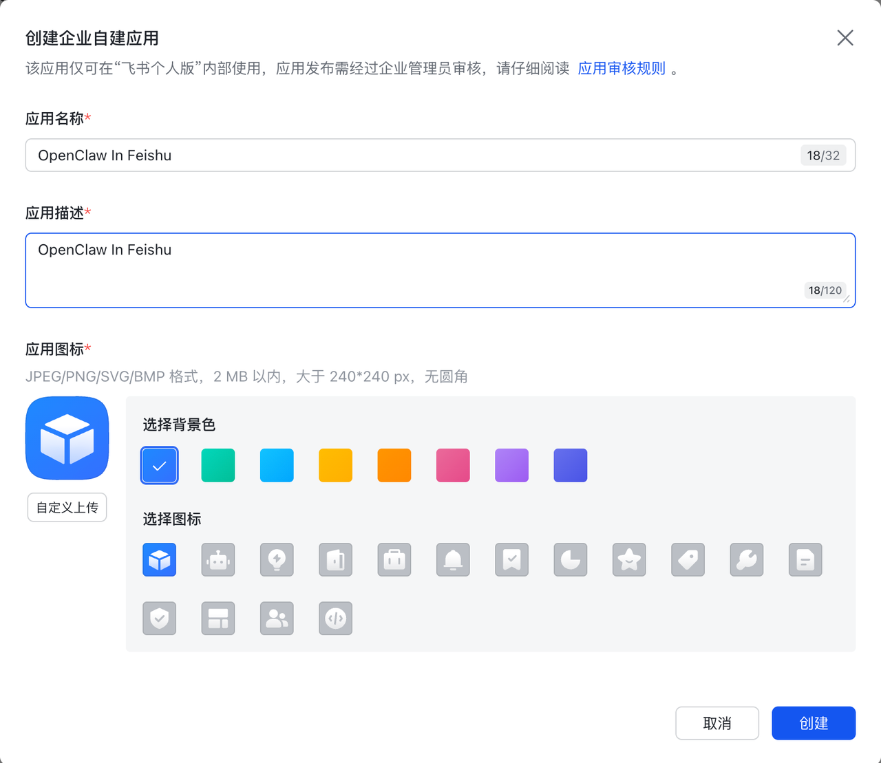Viewport: 881px width, 763px height.
Task: Click 自定义上传 to upload a custom icon
Action: (x=67, y=507)
